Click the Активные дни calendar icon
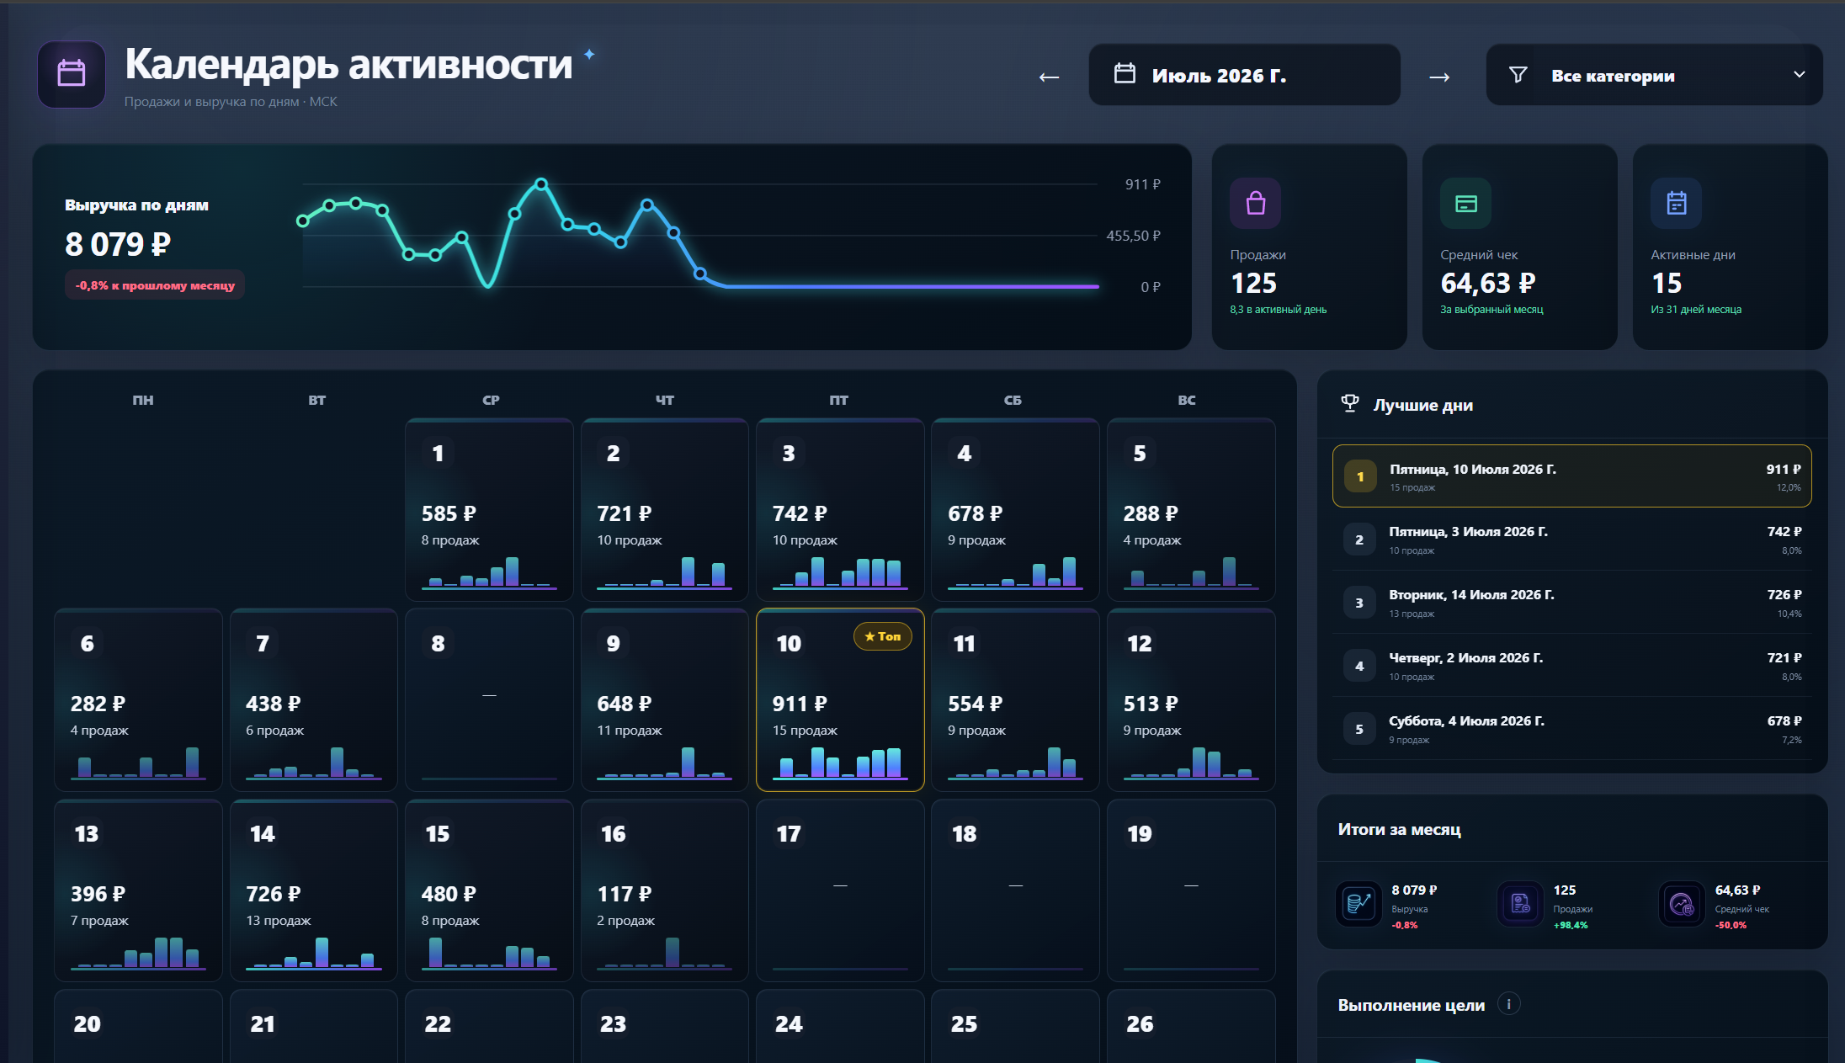Screen dimensions: 1845x1063 1676,203
